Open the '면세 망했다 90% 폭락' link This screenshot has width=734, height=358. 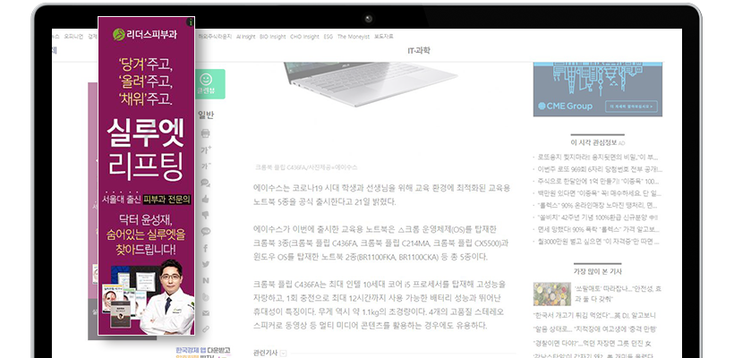[598, 230]
